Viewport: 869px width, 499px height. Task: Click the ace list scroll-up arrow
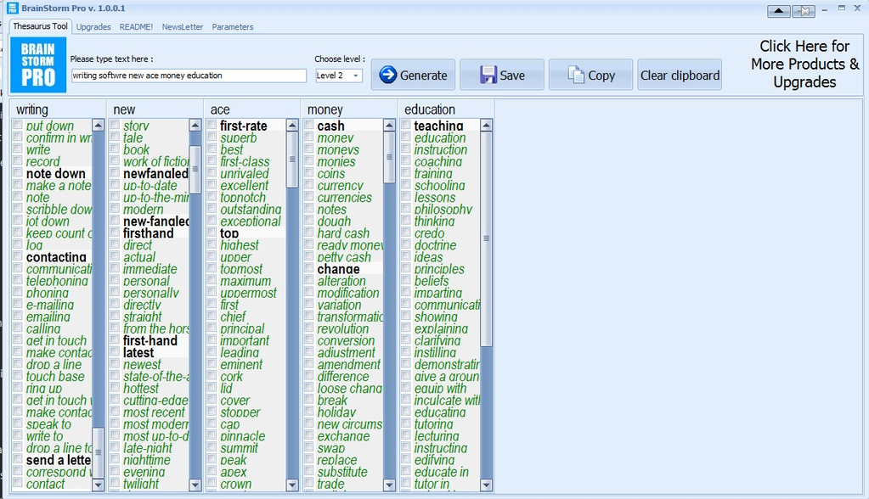tap(292, 125)
